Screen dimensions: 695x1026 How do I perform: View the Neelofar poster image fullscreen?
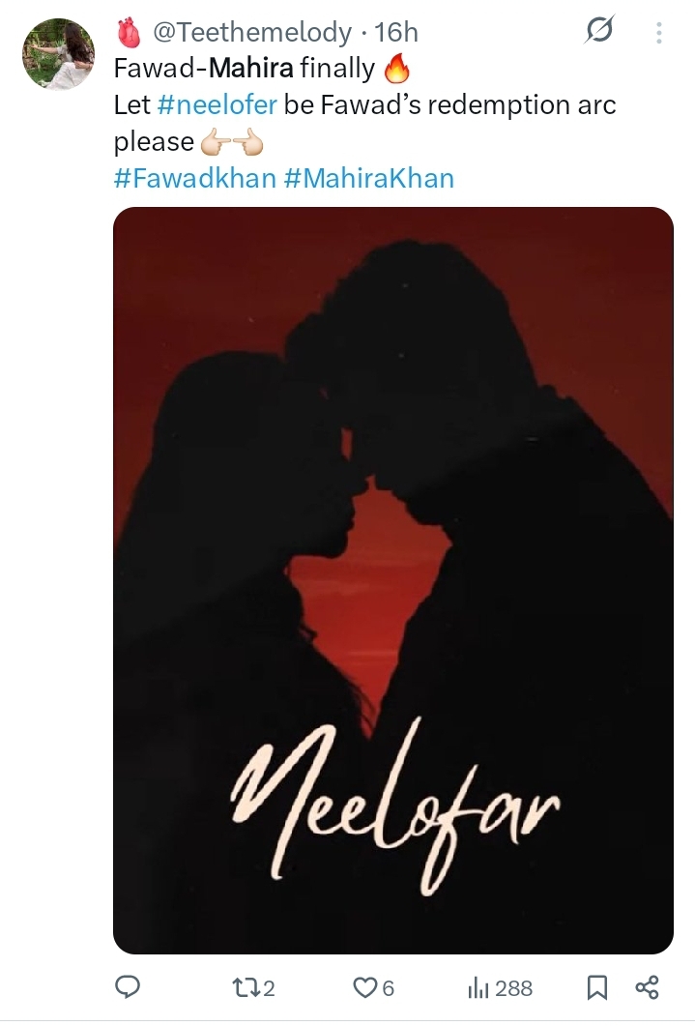(393, 580)
